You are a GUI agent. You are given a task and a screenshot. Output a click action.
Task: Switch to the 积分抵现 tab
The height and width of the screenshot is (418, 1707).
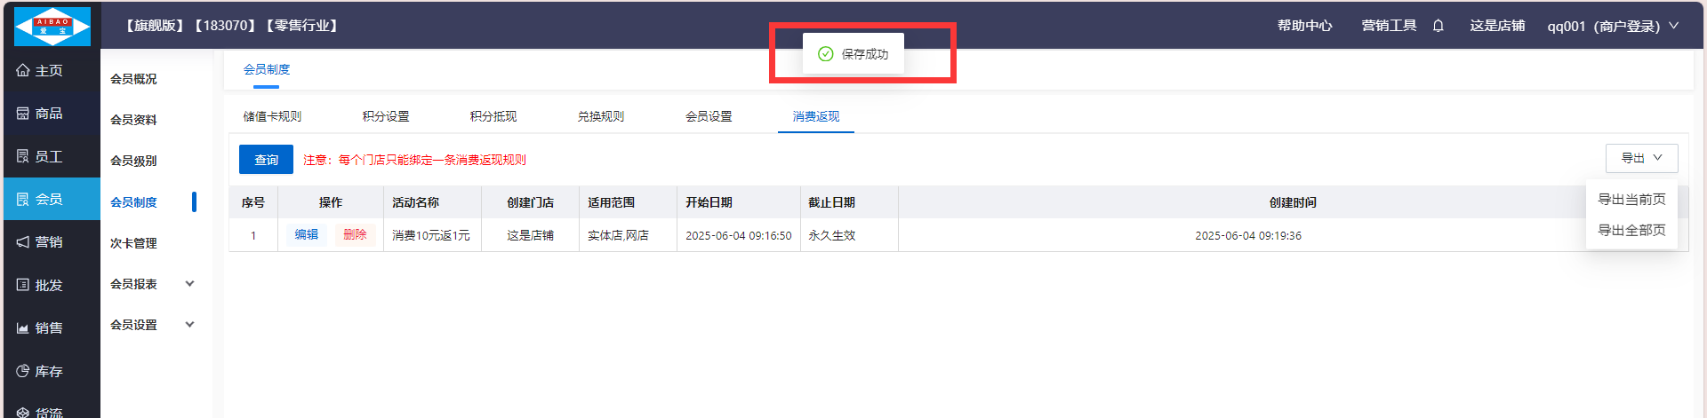(x=493, y=116)
